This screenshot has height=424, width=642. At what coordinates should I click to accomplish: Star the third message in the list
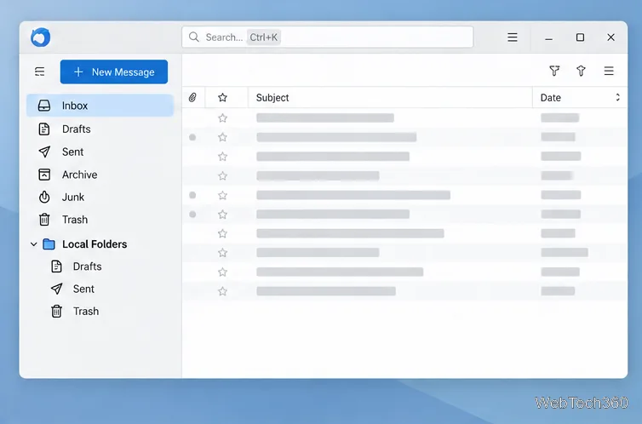(x=222, y=157)
